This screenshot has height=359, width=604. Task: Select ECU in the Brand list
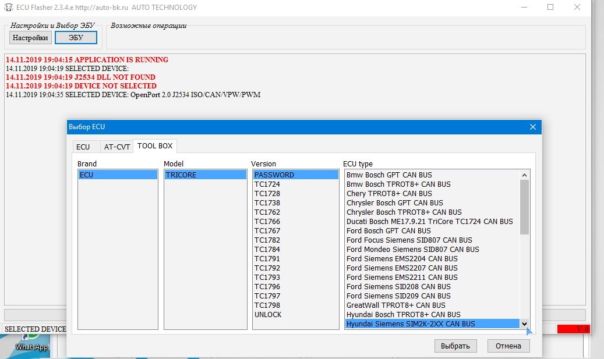118,175
